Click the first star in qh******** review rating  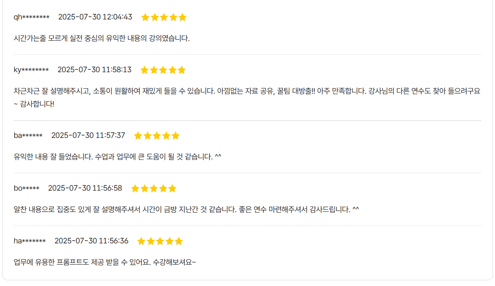click(145, 17)
